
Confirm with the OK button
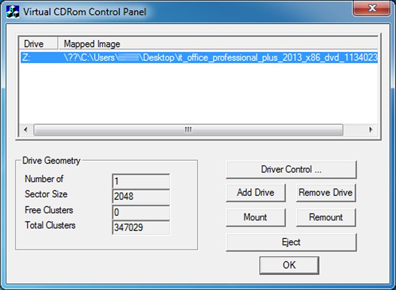[289, 265]
